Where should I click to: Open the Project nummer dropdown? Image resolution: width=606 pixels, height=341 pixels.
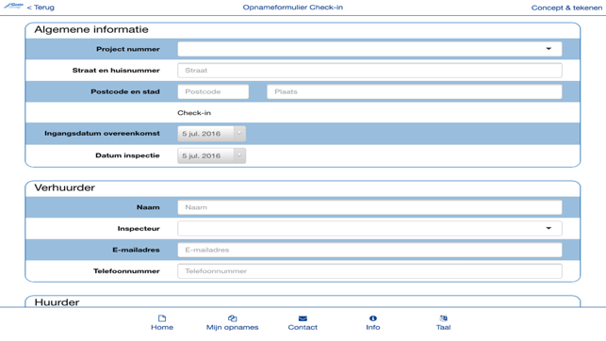coord(369,49)
